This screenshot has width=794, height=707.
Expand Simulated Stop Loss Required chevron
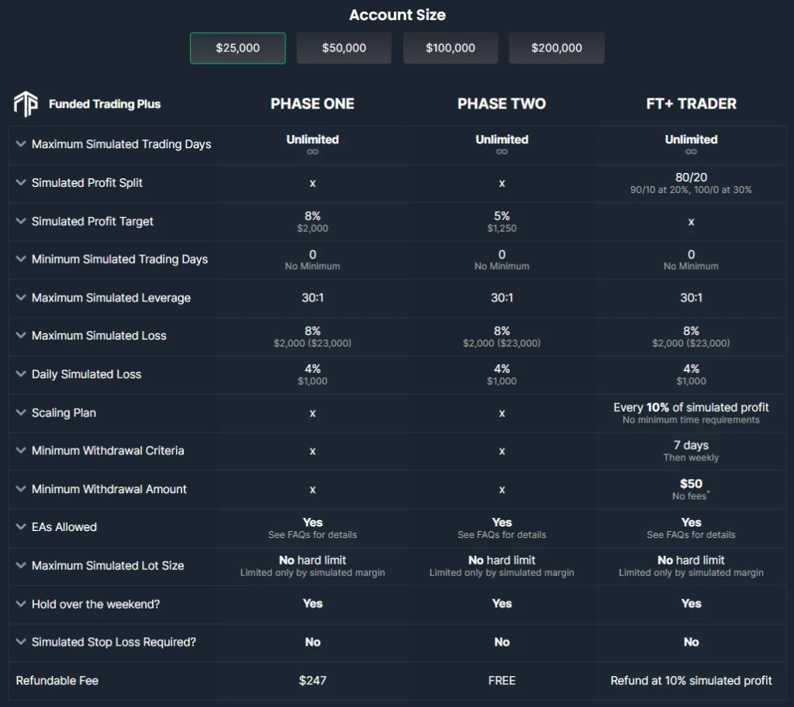[21, 642]
